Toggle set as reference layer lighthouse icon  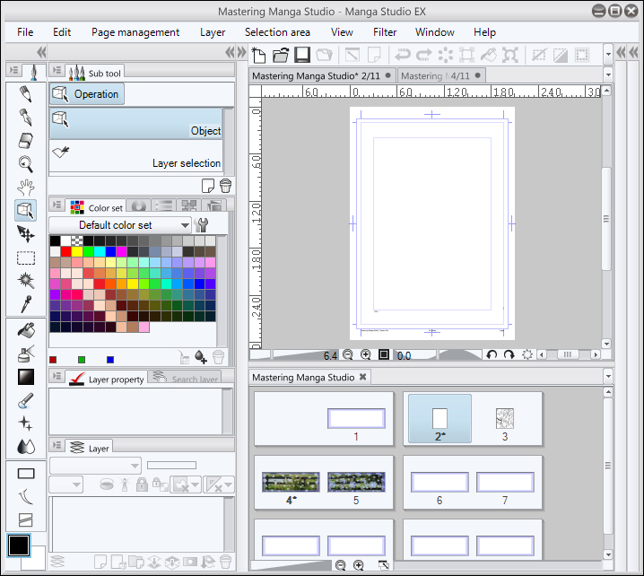125,484
